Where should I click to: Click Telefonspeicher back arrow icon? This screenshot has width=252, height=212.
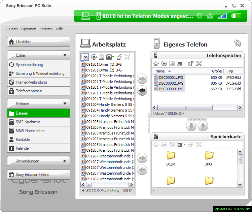(164, 63)
